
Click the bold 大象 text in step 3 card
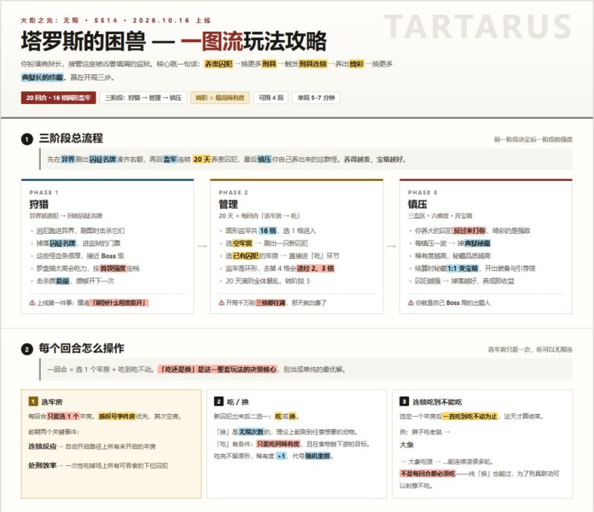(406, 444)
